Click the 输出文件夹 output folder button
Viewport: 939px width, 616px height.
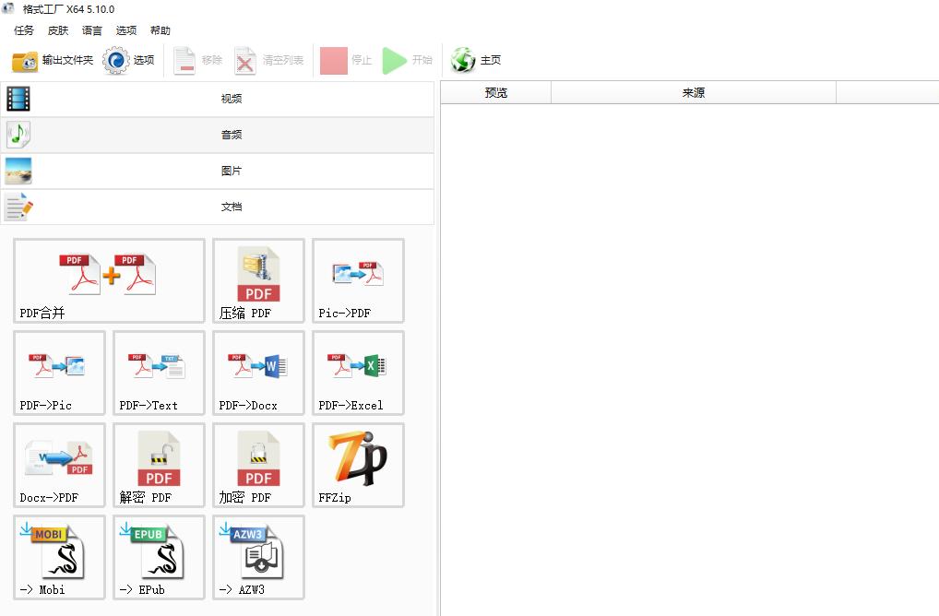tap(53, 61)
